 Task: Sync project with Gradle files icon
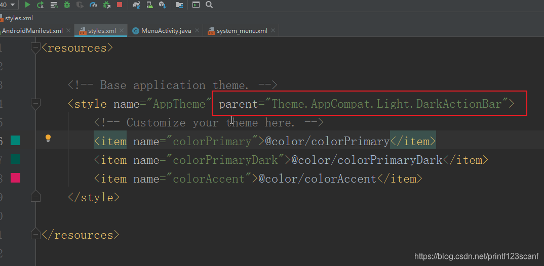click(136, 5)
